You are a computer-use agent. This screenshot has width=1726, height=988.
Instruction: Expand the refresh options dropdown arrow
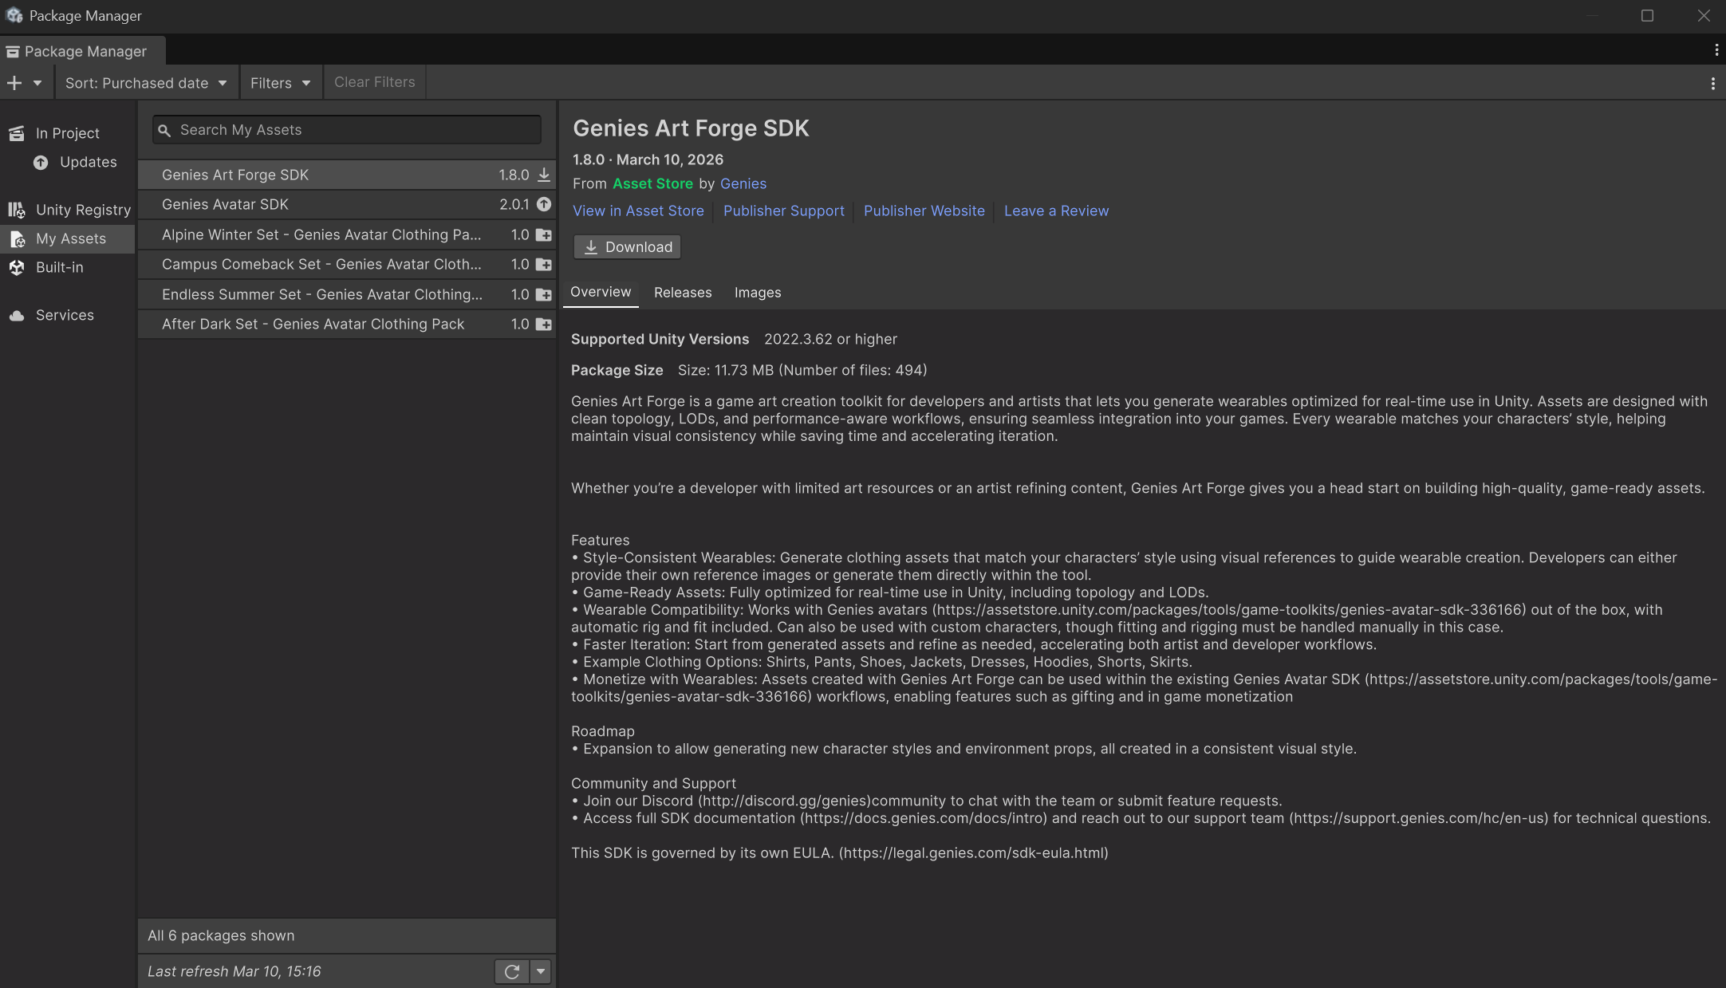(x=540, y=971)
